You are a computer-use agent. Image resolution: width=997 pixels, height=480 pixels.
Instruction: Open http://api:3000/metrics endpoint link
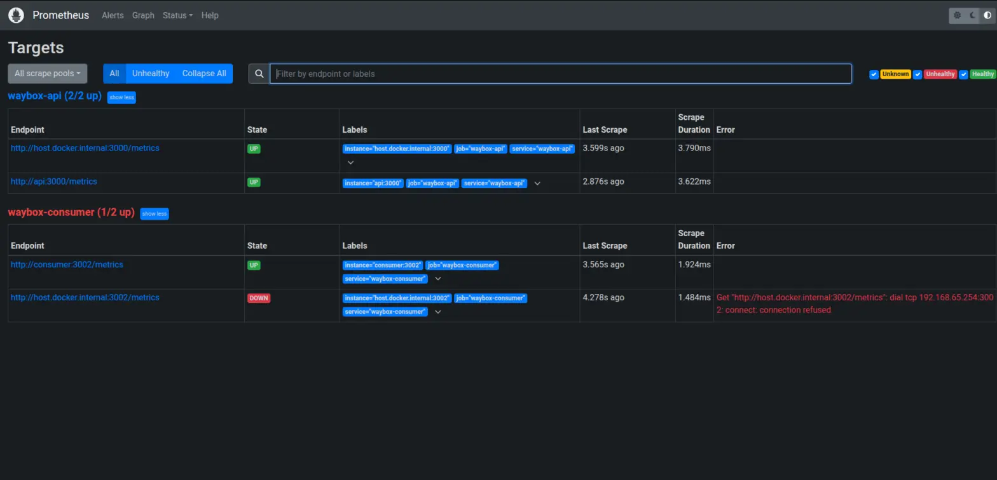(54, 182)
